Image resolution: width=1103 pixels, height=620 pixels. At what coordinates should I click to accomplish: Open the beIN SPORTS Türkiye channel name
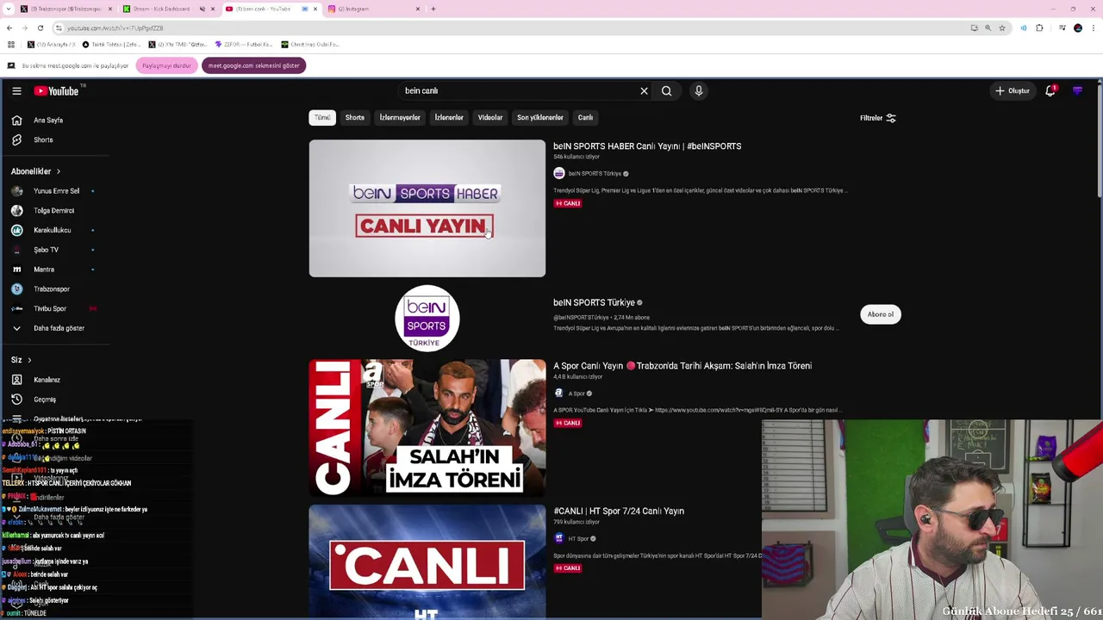tap(595, 303)
